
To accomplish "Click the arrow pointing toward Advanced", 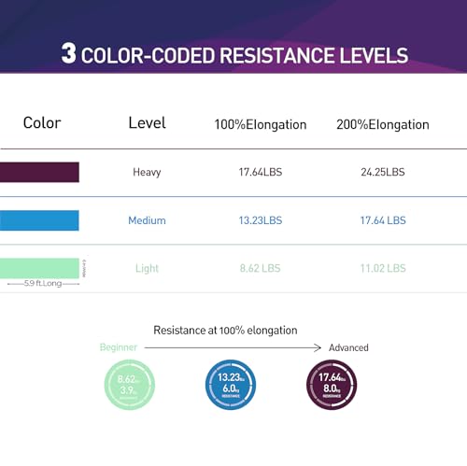I will click(x=233, y=347).
